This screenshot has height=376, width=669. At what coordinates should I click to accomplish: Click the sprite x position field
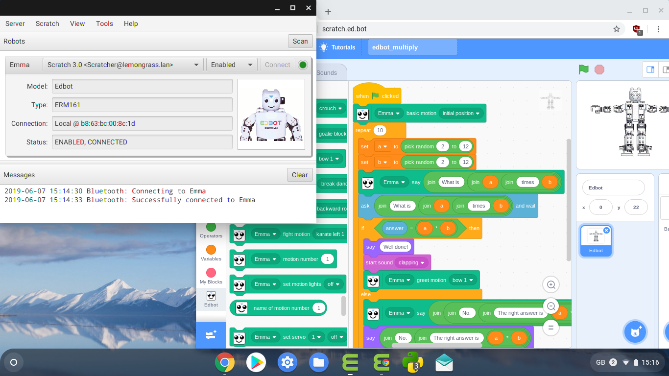coord(601,207)
